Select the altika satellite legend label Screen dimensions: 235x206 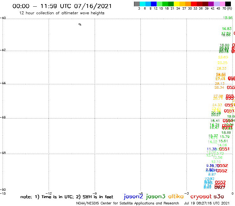coord(176,196)
